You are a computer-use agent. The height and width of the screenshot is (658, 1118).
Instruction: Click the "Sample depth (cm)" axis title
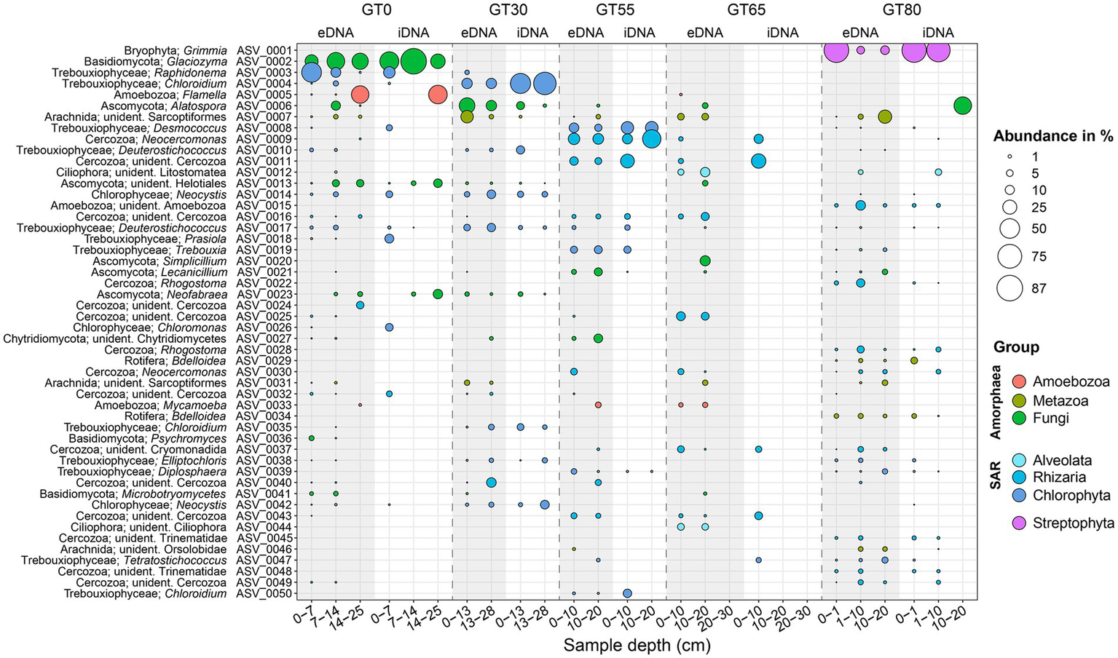click(637, 645)
